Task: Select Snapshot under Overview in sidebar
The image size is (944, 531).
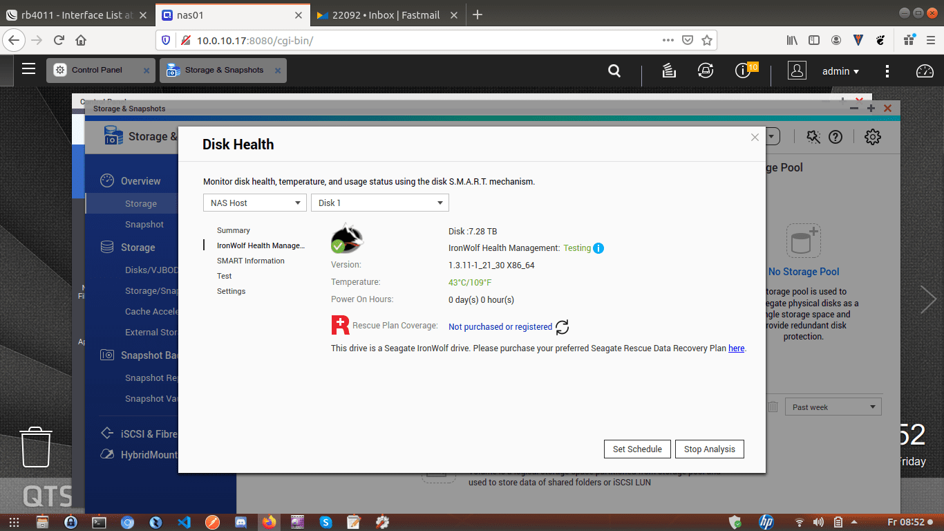Action: point(144,224)
